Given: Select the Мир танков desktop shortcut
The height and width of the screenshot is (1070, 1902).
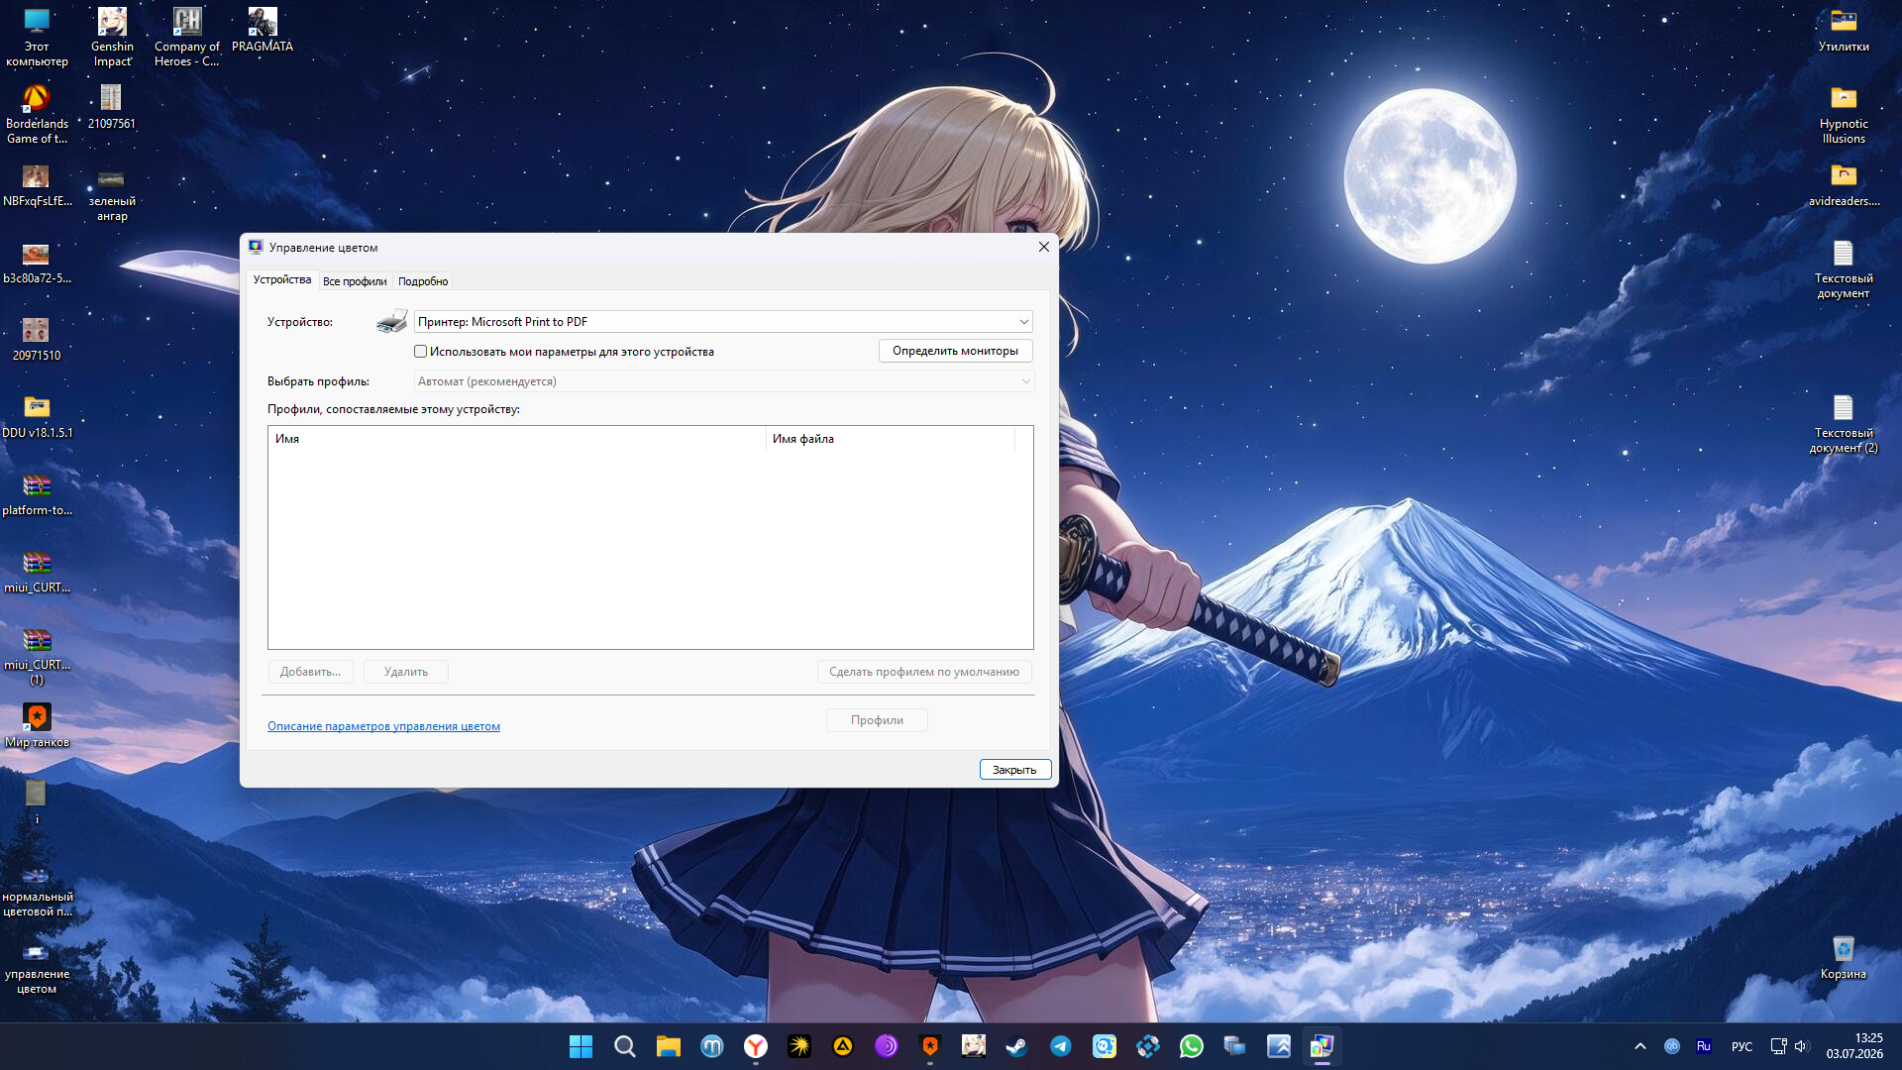Looking at the screenshot, I should [x=37, y=726].
